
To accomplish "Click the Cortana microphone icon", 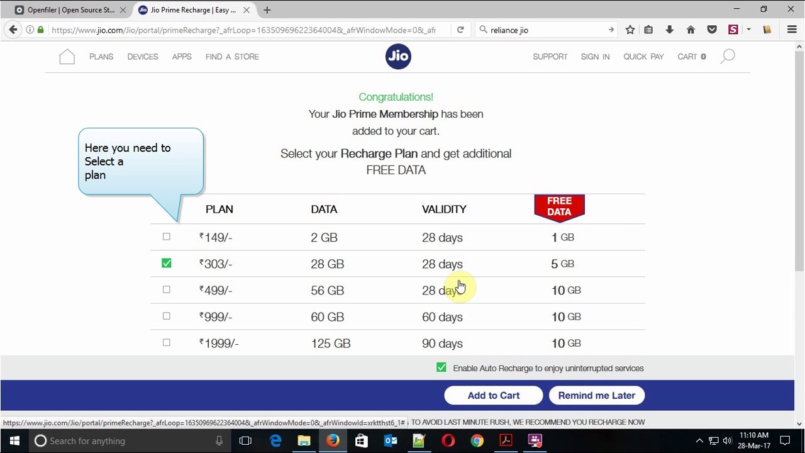I will point(219,440).
